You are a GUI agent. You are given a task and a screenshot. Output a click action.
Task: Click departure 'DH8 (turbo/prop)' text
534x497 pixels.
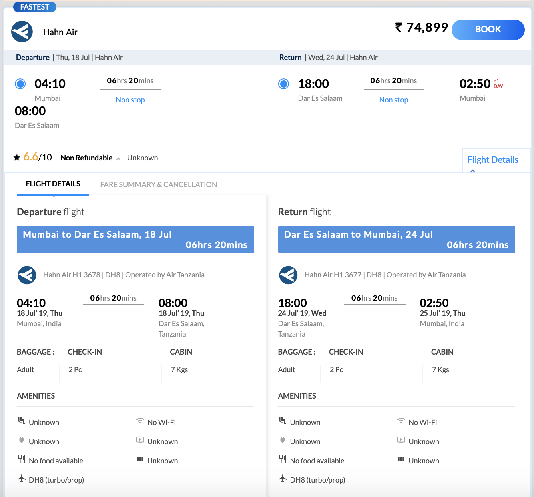pos(56,480)
